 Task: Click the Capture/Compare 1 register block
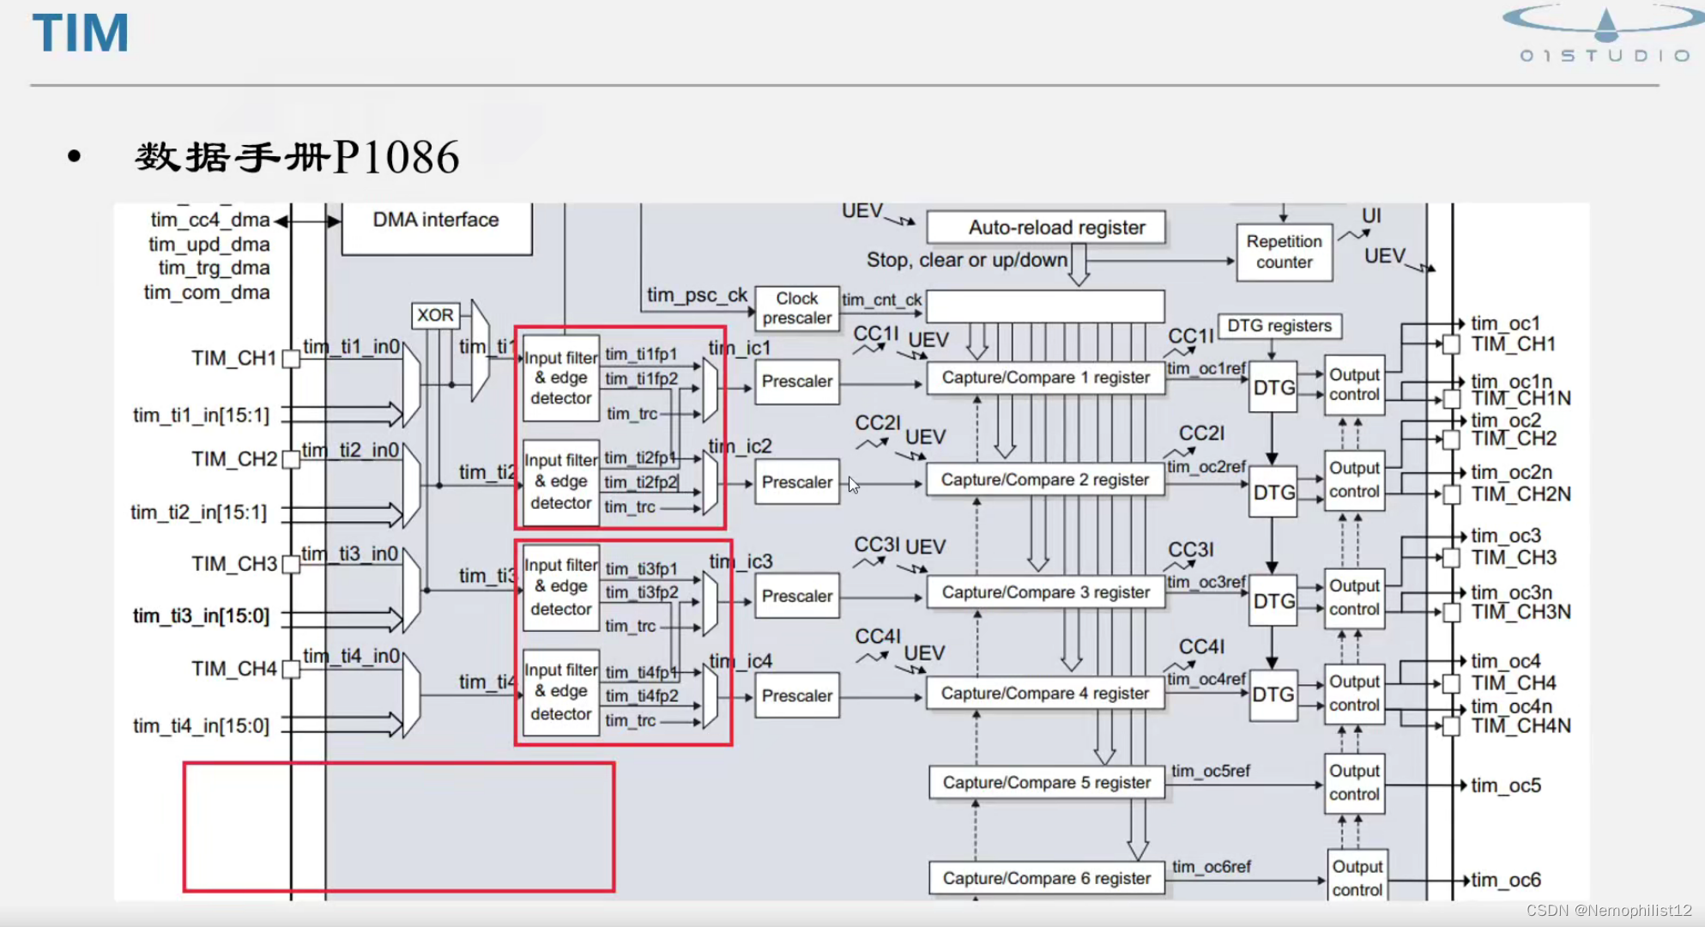[x=1045, y=378]
